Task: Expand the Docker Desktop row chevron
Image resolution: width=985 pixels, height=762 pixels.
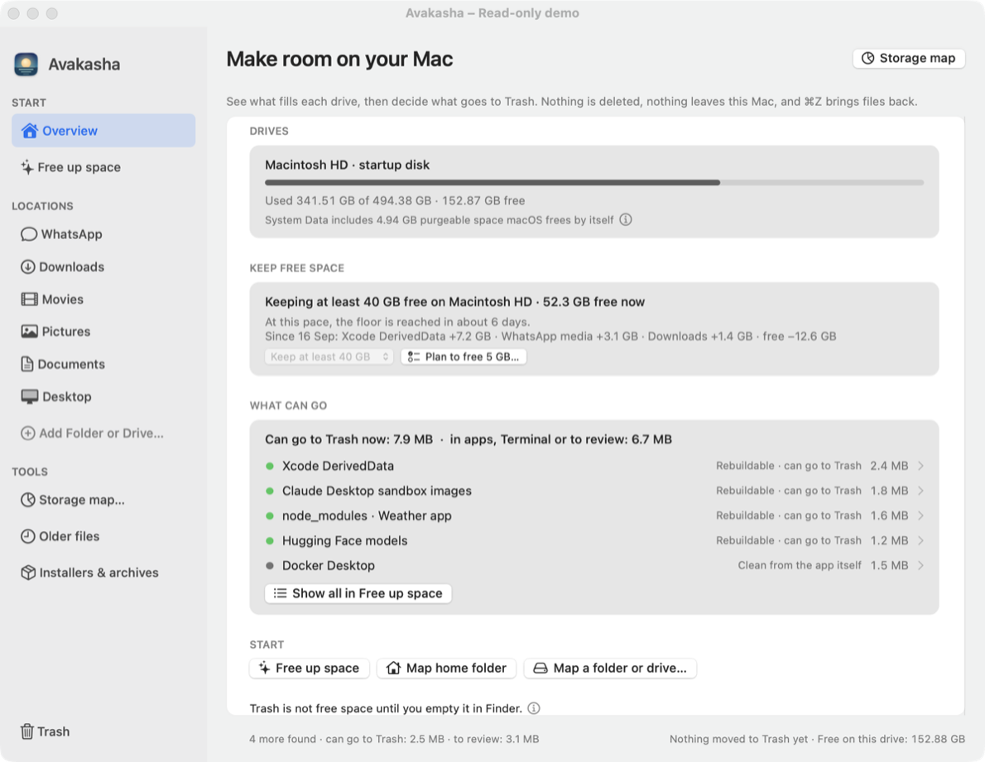Action: [921, 566]
